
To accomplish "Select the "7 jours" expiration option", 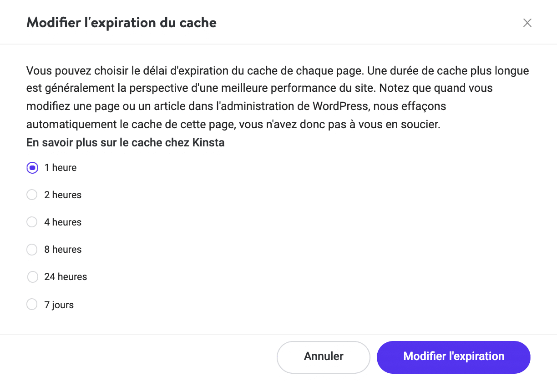I will point(32,304).
